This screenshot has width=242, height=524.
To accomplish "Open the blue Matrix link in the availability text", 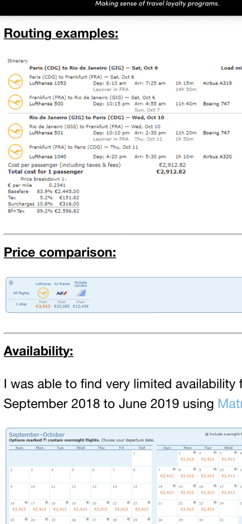I will click(x=230, y=404).
